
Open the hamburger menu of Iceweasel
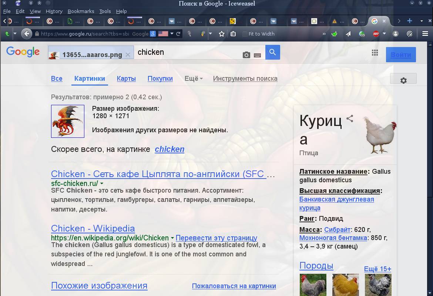click(x=425, y=34)
